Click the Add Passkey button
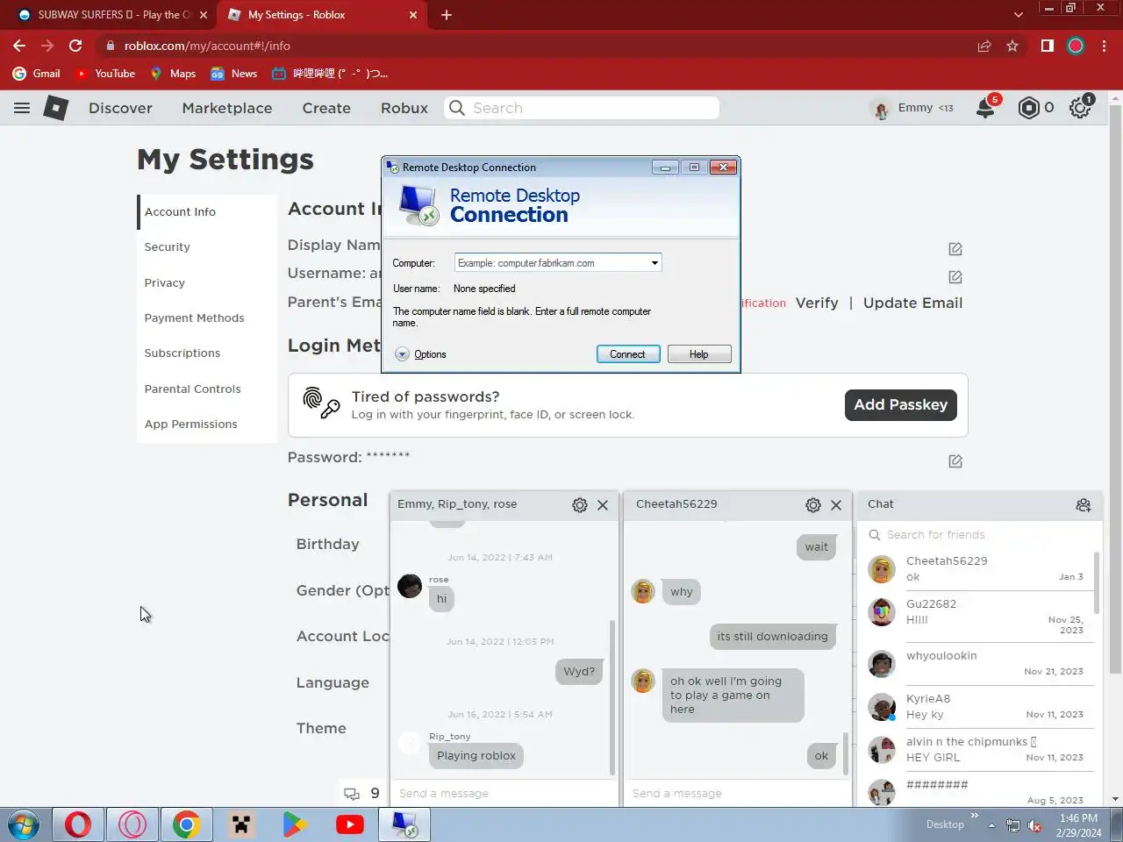The image size is (1123, 842). (x=901, y=405)
